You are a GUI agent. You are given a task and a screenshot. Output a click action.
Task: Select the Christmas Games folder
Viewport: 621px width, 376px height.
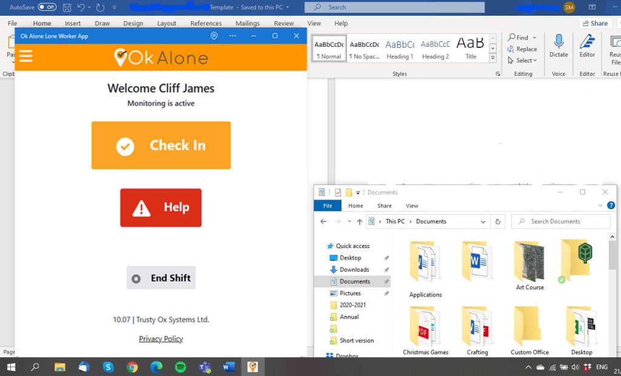point(425,331)
